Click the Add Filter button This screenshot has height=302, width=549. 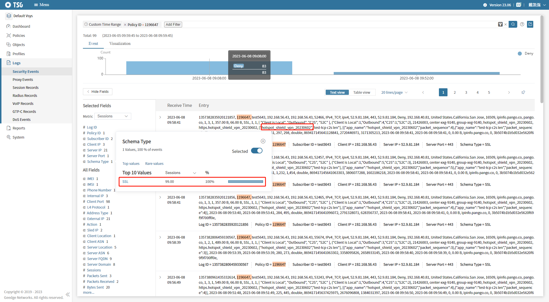point(173,25)
